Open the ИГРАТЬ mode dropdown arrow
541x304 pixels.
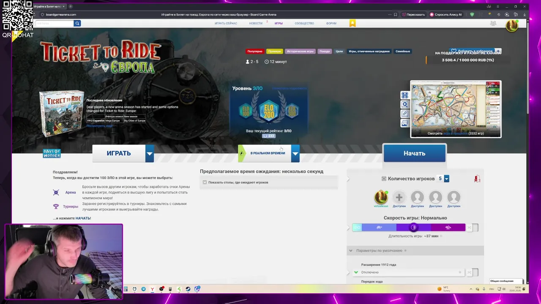point(150,153)
